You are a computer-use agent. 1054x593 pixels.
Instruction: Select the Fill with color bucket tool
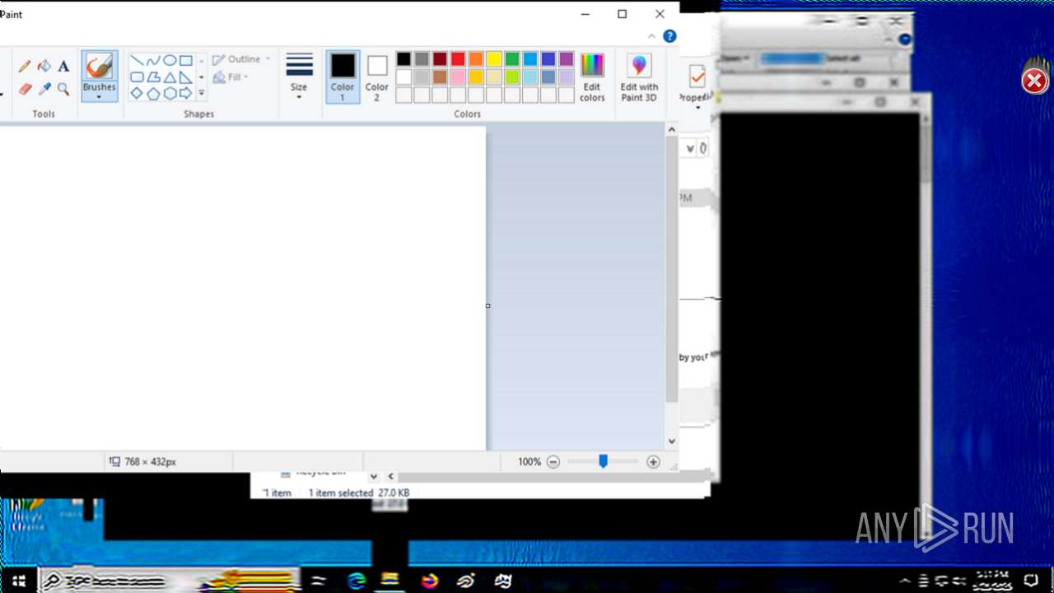44,66
